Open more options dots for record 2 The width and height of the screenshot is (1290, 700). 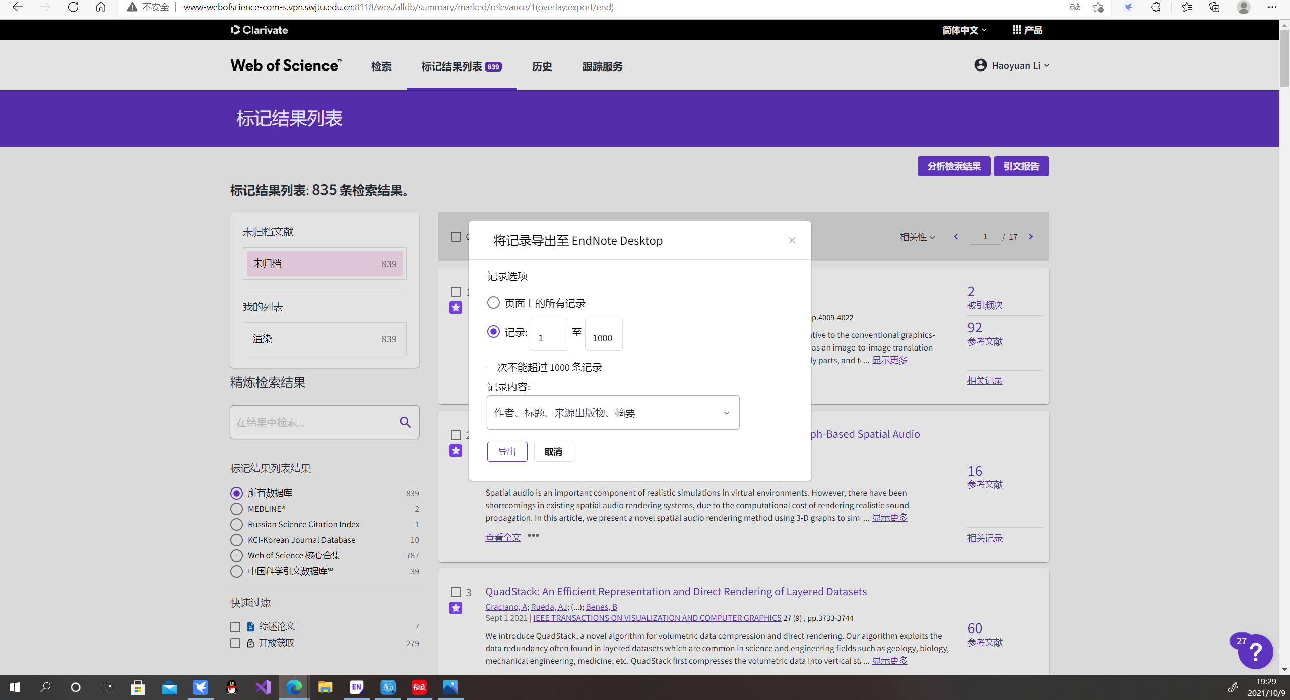tap(533, 535)
